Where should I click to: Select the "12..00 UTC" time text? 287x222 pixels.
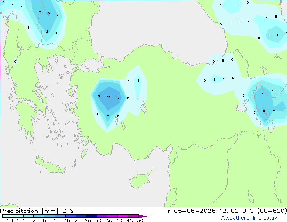pyautogui.click(x=236, y=211)
